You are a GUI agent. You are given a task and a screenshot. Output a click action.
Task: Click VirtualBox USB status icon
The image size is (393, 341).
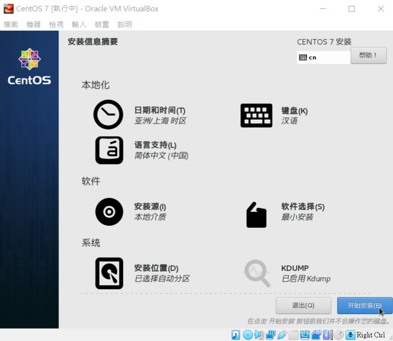click(281, 335)
